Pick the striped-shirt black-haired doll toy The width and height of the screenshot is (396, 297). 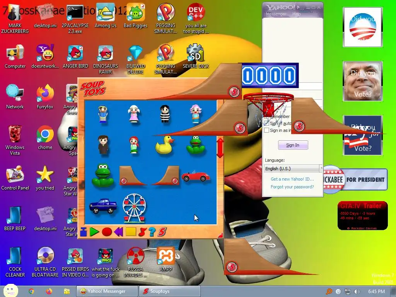coord(165,114)
